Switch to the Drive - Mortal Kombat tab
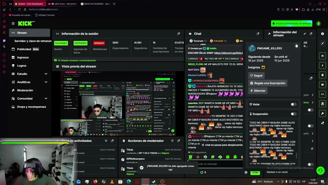 click(x=63, y=4)
